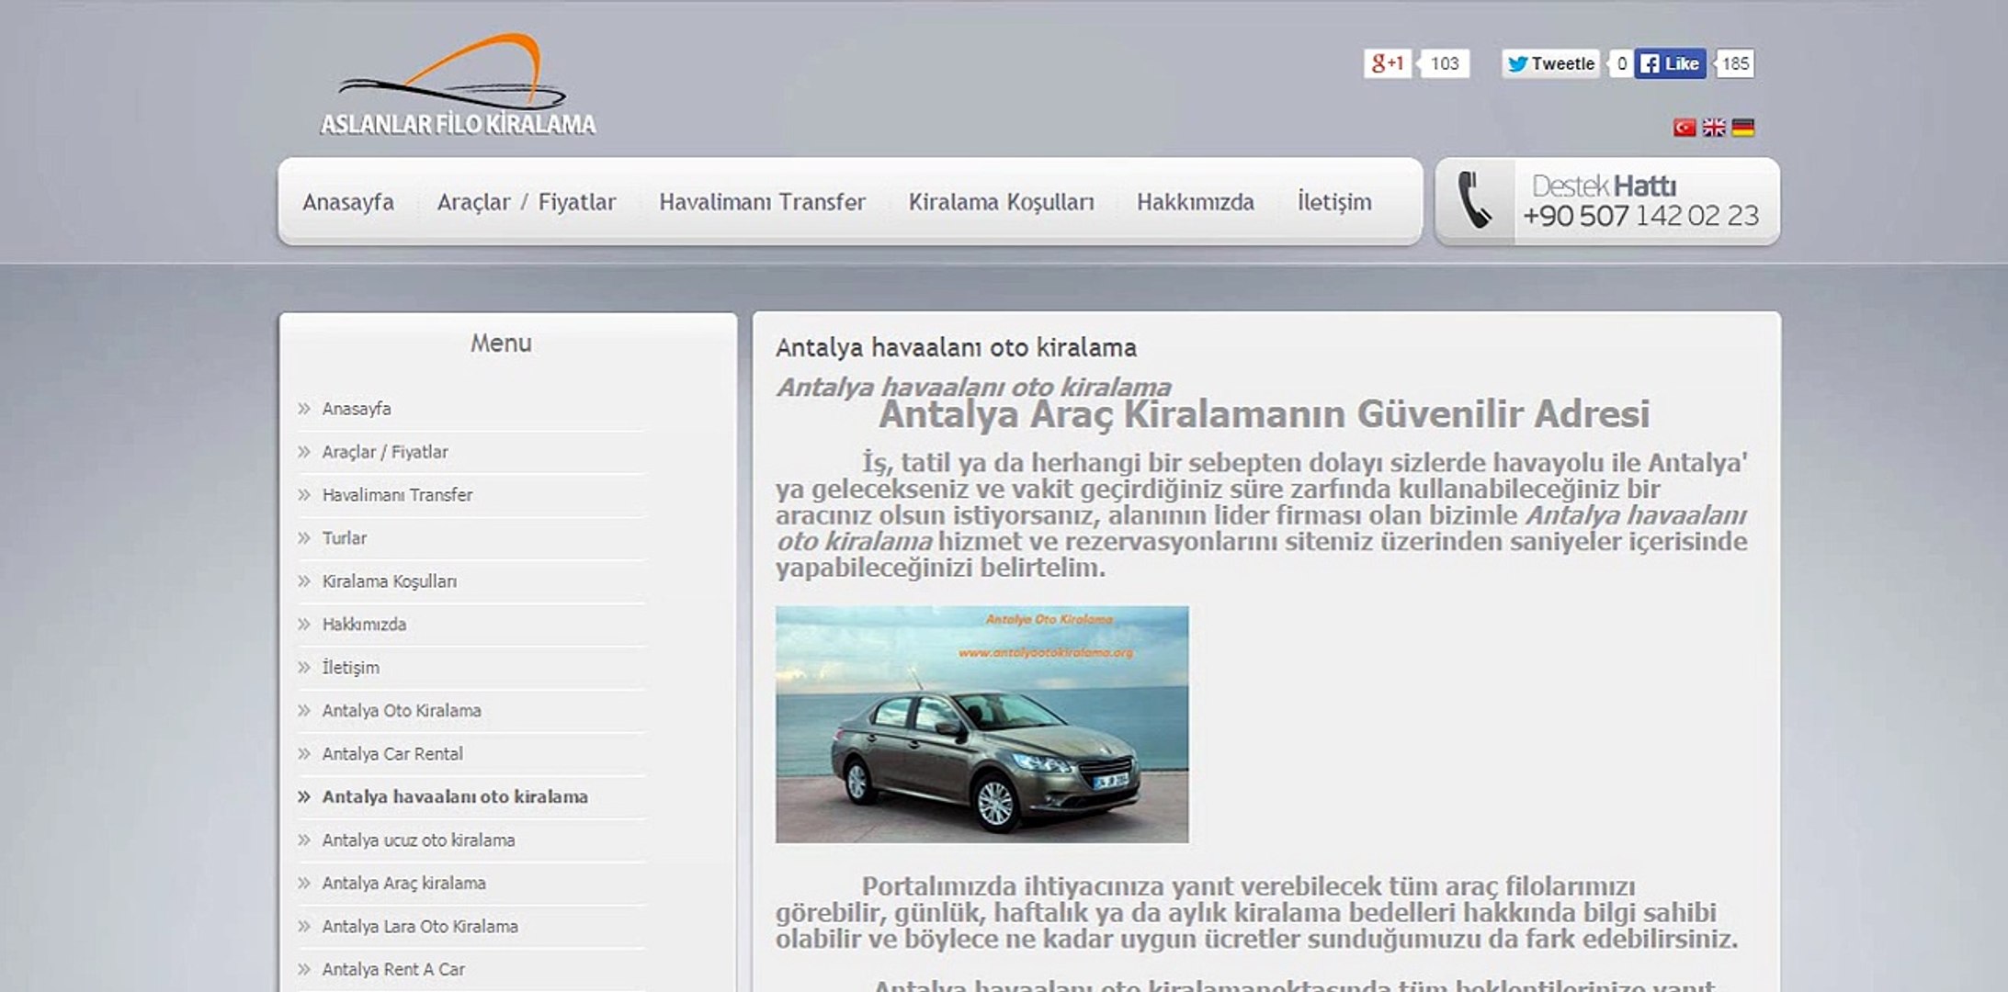Click the Peugeot car photo thumbnail

coord(981,724)
